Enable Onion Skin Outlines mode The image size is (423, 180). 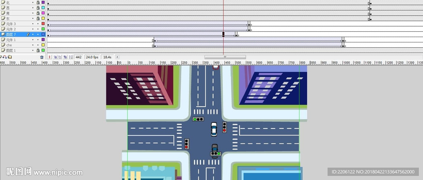60,57
